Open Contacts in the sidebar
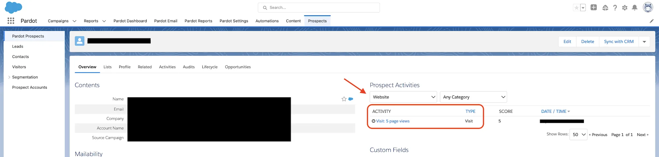 tap(20, 57)
